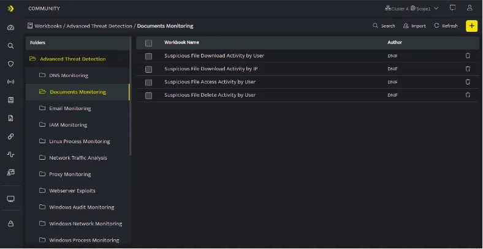Open the dashboard gauge sidebar icon

point(10,28)
